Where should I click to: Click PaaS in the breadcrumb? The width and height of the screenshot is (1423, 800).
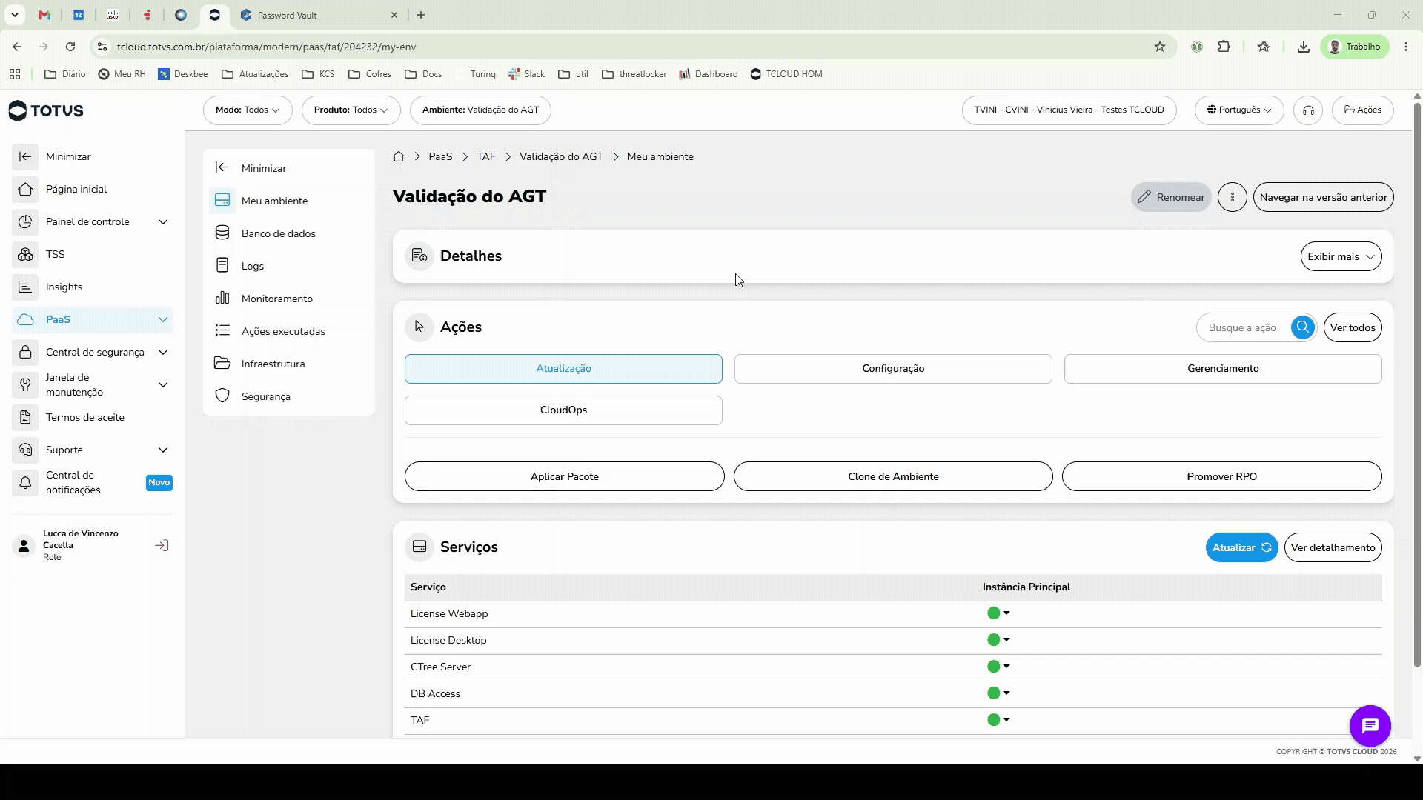440,156
